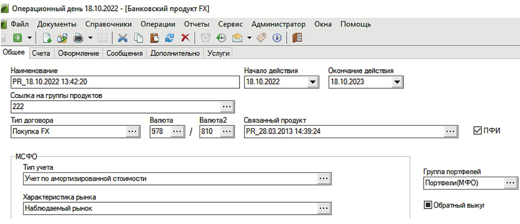The image size is (520, 224).
Task: Click the new document toolbar icon
Action: 47,38
